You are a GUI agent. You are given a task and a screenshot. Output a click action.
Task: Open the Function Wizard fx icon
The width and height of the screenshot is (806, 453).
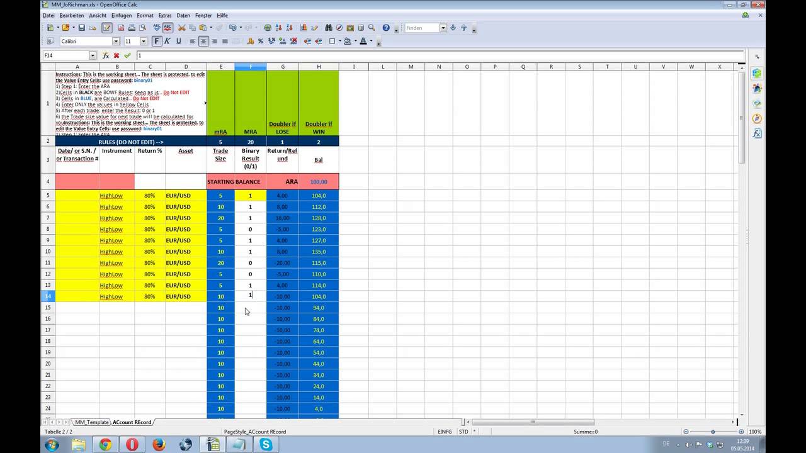(x=106, y=55)
